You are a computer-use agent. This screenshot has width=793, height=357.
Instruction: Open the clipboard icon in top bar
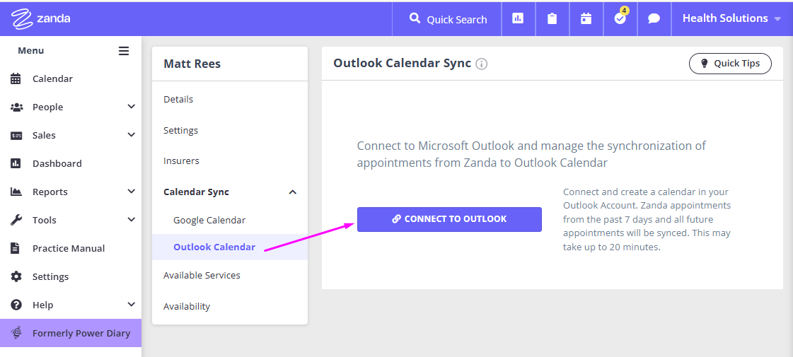(x=552, y=18)
